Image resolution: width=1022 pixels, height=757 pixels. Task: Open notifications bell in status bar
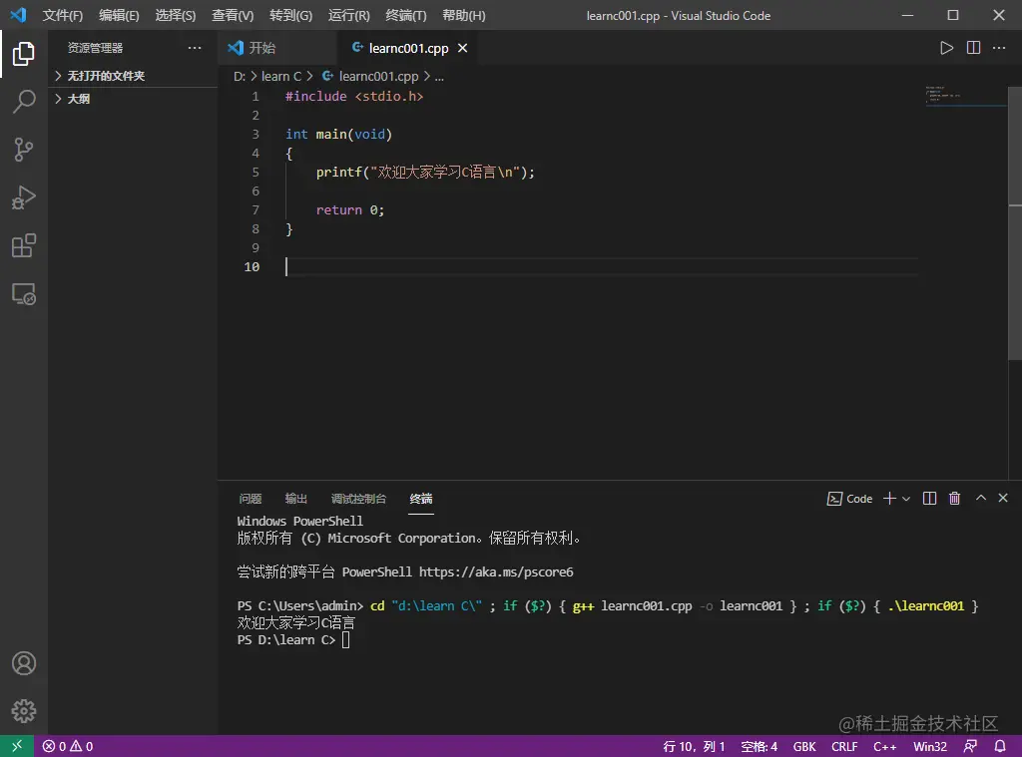(x=1000, y=746)
